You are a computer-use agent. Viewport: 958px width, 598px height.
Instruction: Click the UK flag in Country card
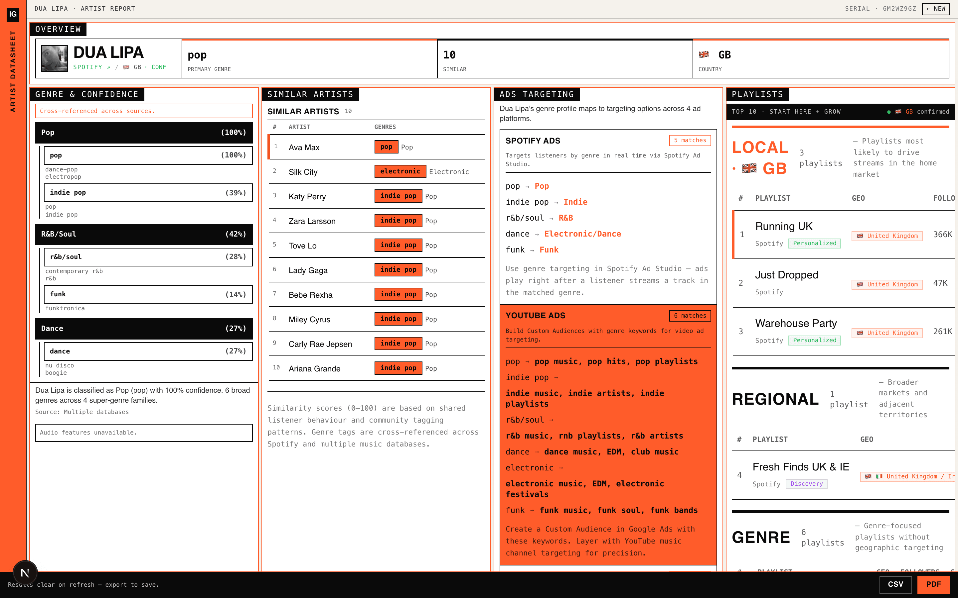click(704, 54)
